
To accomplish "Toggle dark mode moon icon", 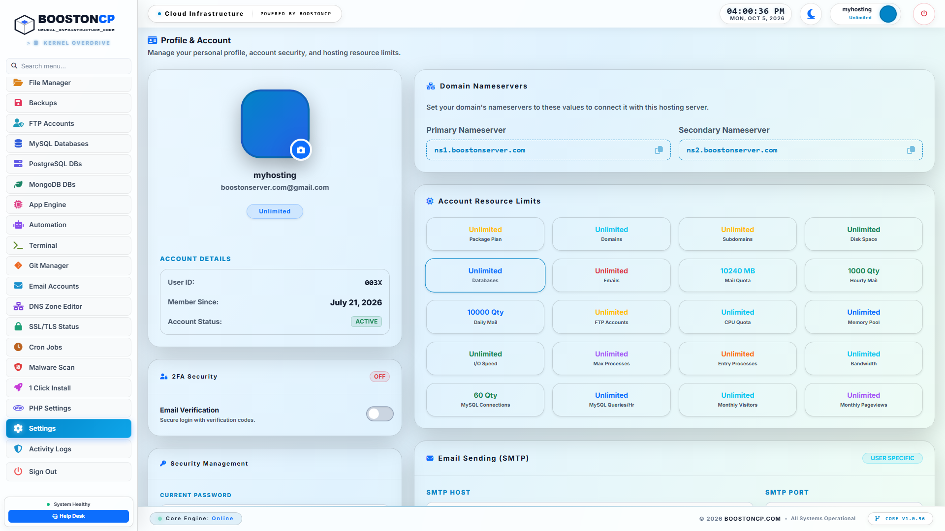I will (x=811, y=14).
